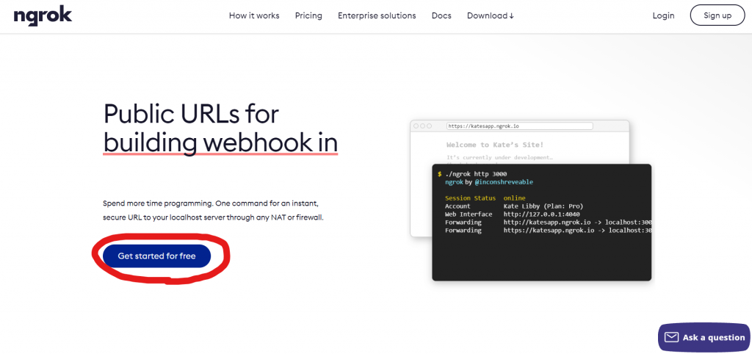Click the 'Public URLs for' headline
This screenshot has width=752, height=354.
pos(191,115)
